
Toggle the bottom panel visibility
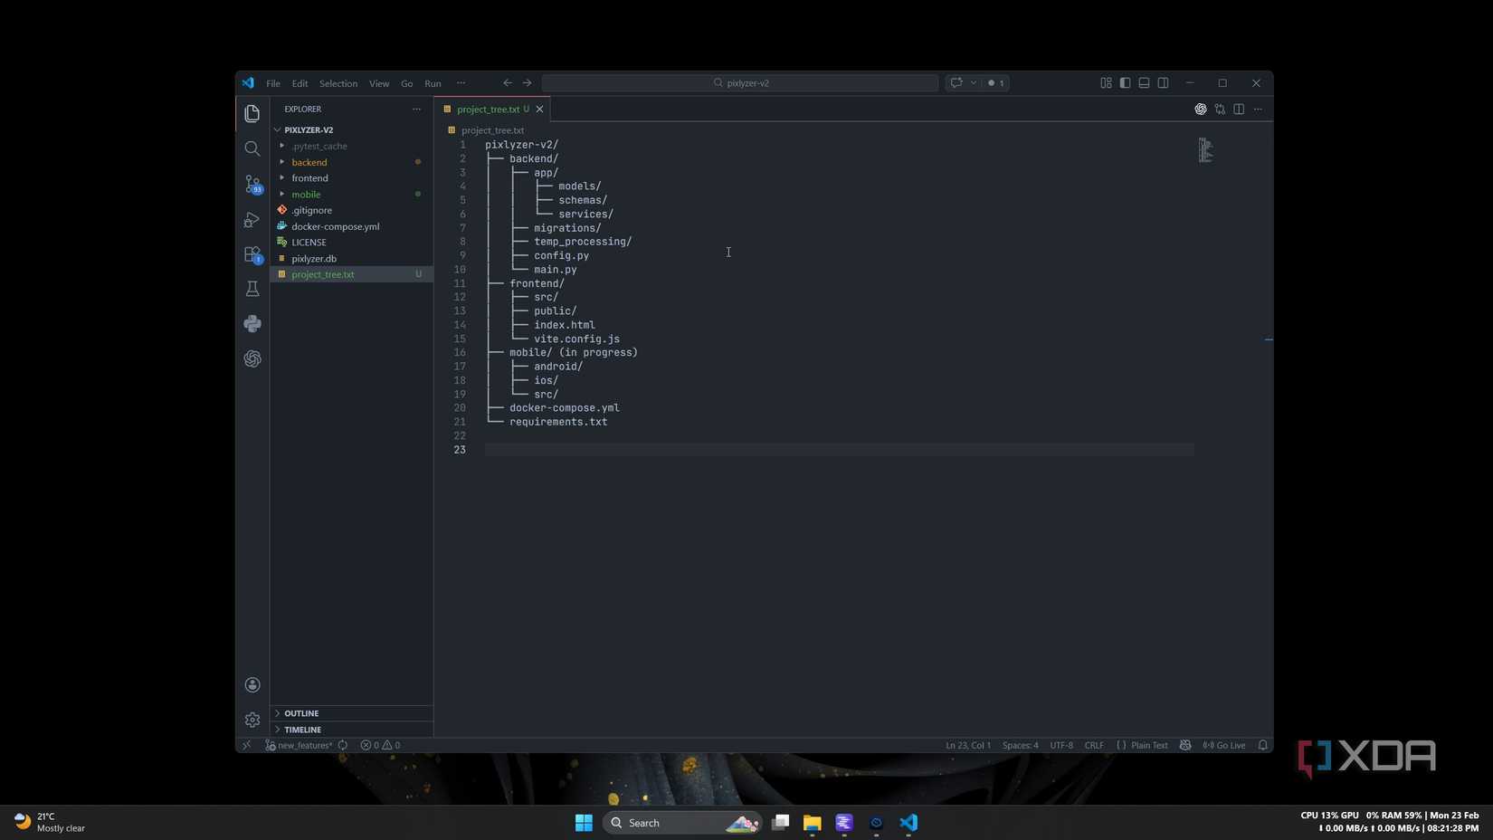(x=1143, y=82)
